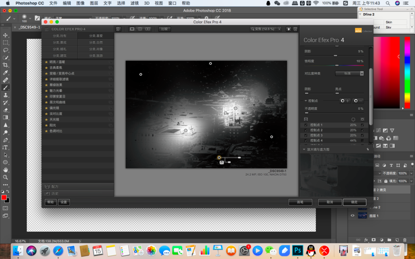Image resolution: width=415 pixels, height=259 pixels.
Task: Open Photoshop app in the Dock
Action: point(298,250)
